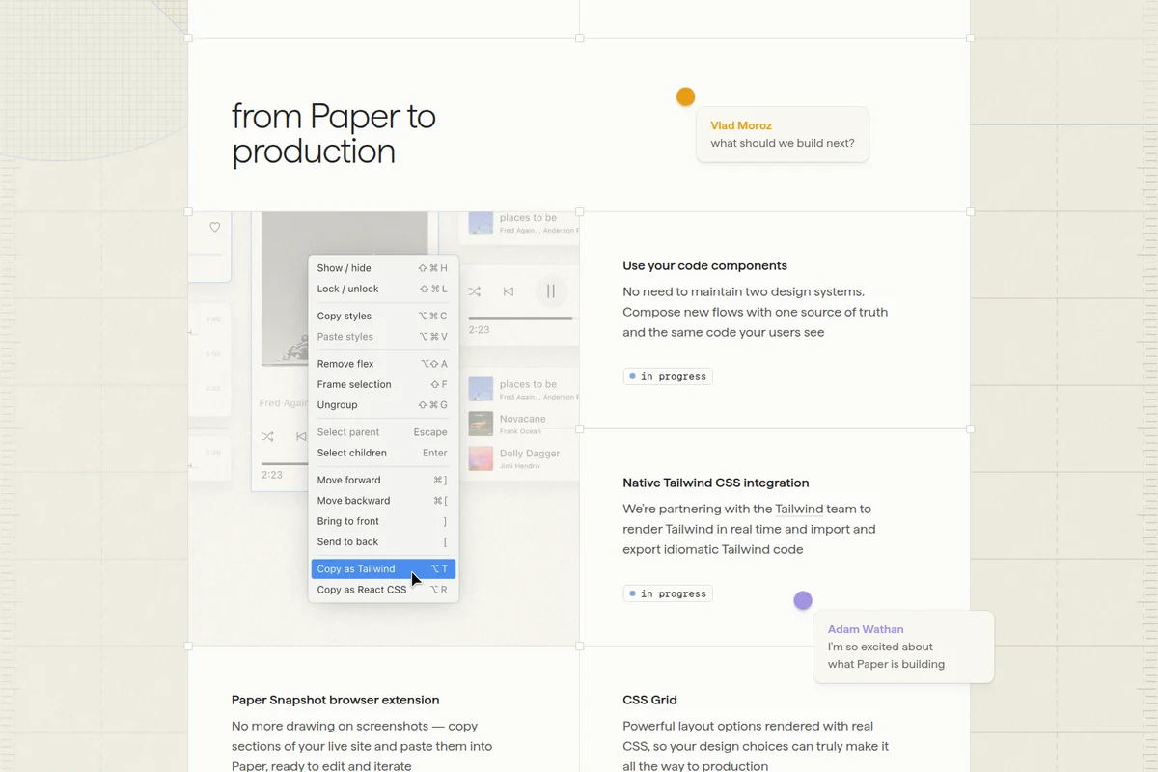This screenshot has width=1158, height=772.
Task: Open Vlad Moroz's orange comment pin
Action: click(x=685, y=96)
